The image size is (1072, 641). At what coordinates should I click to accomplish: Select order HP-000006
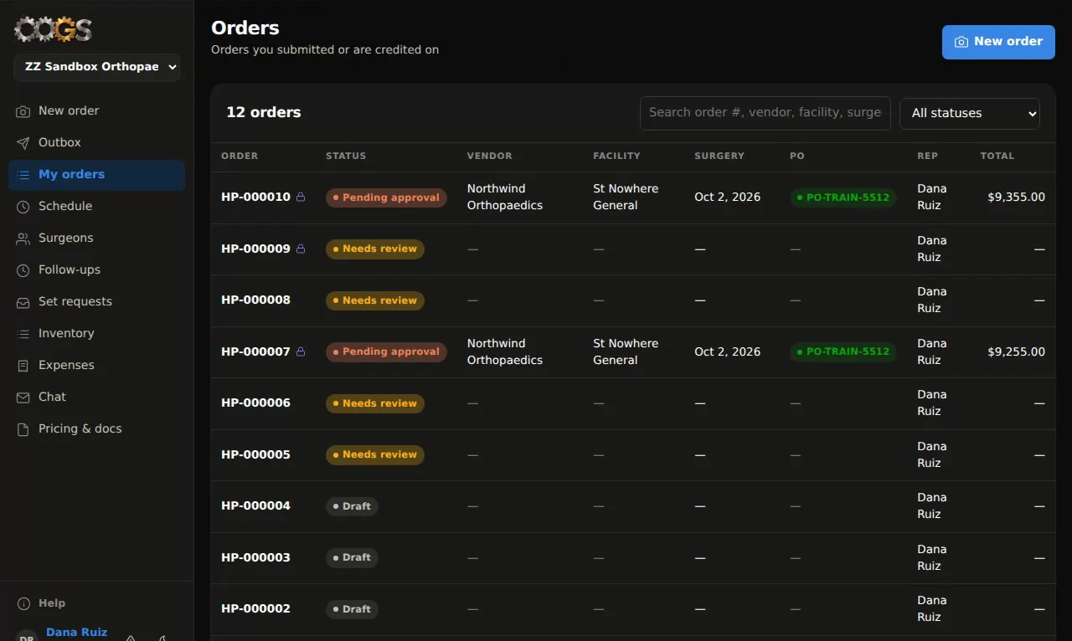pos(255,403)
